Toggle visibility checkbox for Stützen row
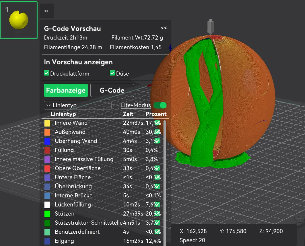 (x=157, y=213)
